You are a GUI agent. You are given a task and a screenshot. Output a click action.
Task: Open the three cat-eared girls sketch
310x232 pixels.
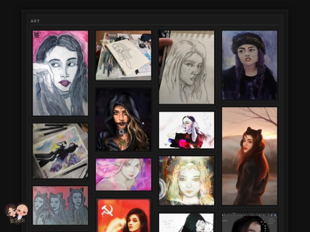(60, 206)
